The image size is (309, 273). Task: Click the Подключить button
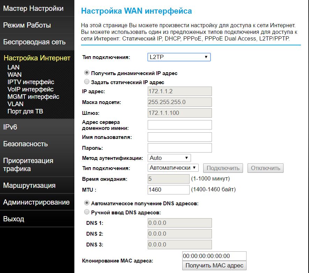pyautogui.click(x=223, y=168)
